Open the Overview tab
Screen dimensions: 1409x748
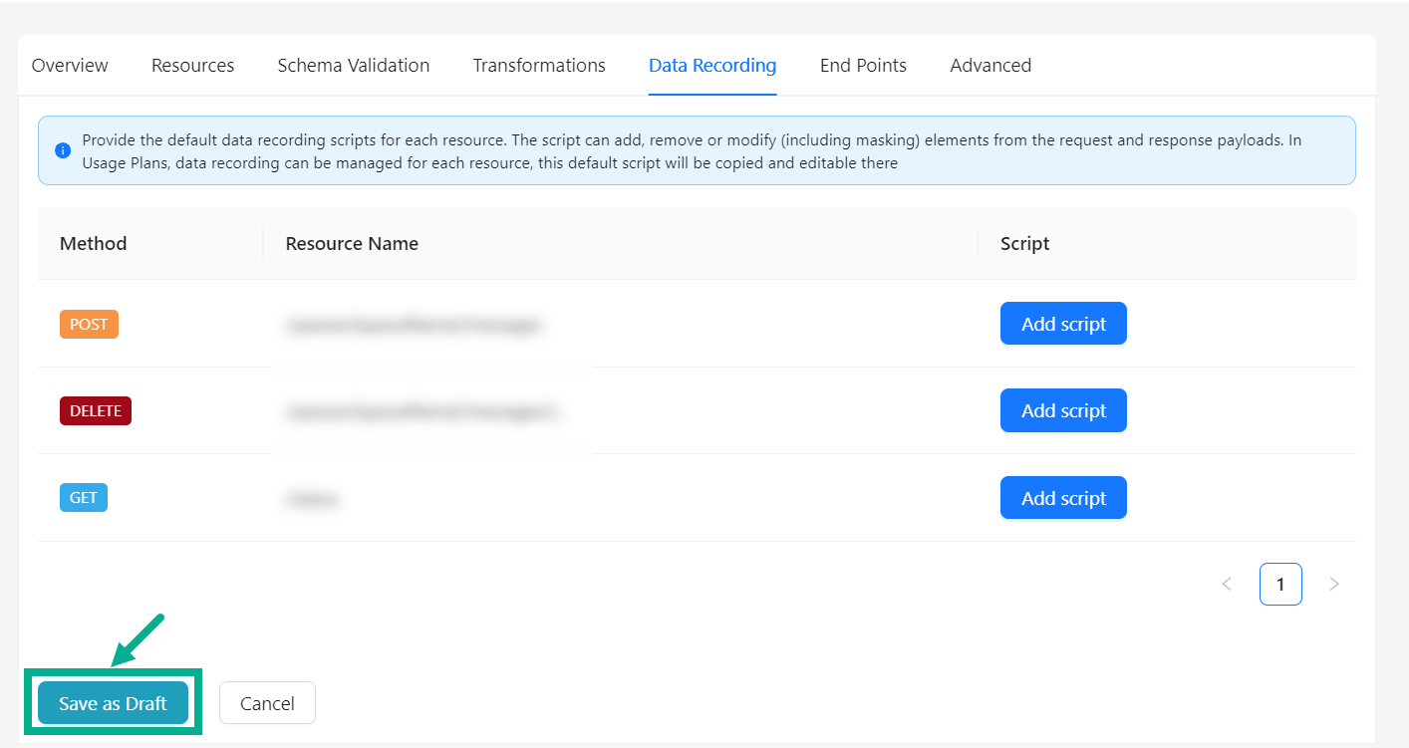click(x=70, y=66)
